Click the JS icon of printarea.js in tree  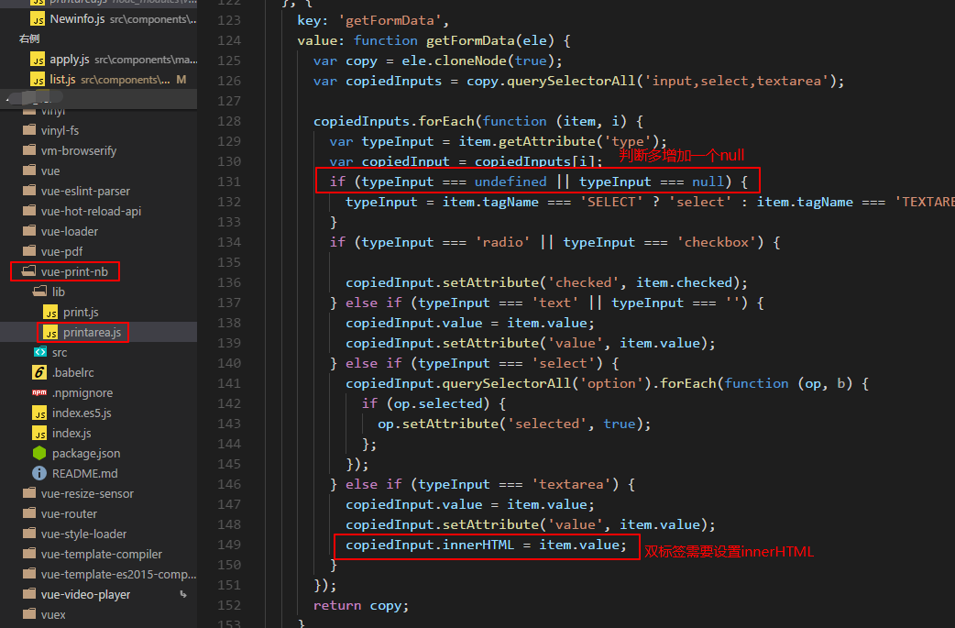click(50, 332)
